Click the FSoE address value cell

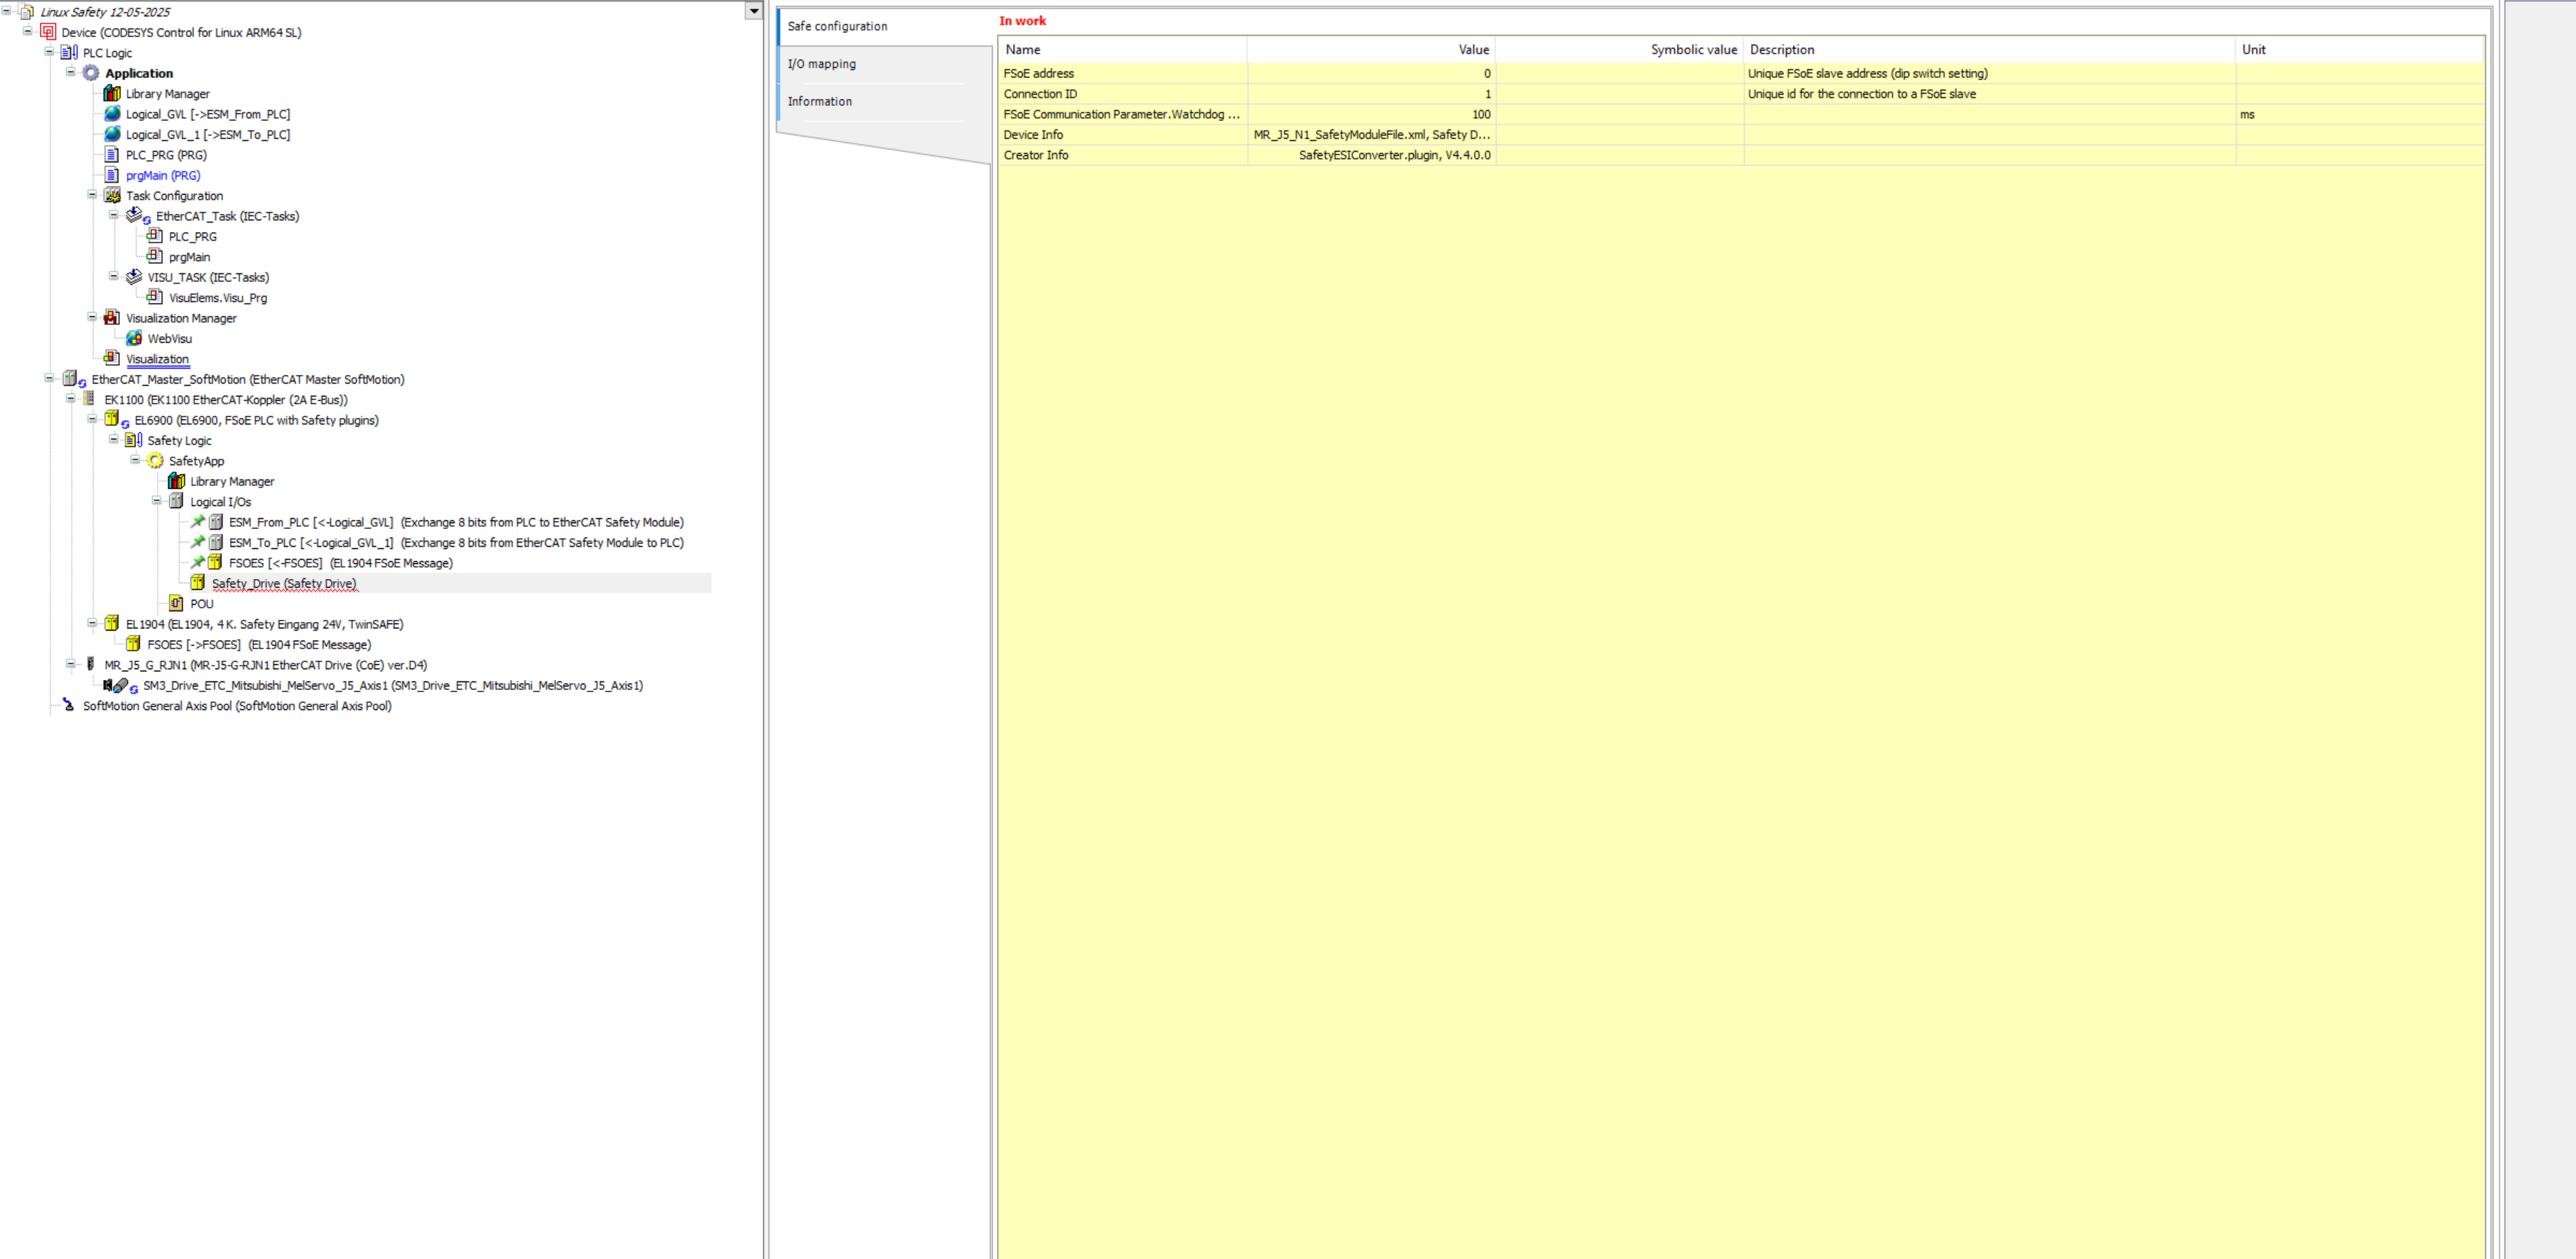point(1370,73)
